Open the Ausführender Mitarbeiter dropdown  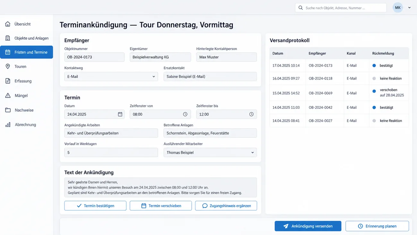[210, 152]
